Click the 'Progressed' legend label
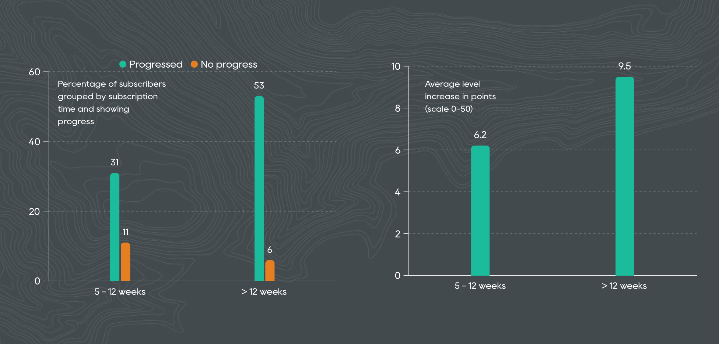 [156, 64]
